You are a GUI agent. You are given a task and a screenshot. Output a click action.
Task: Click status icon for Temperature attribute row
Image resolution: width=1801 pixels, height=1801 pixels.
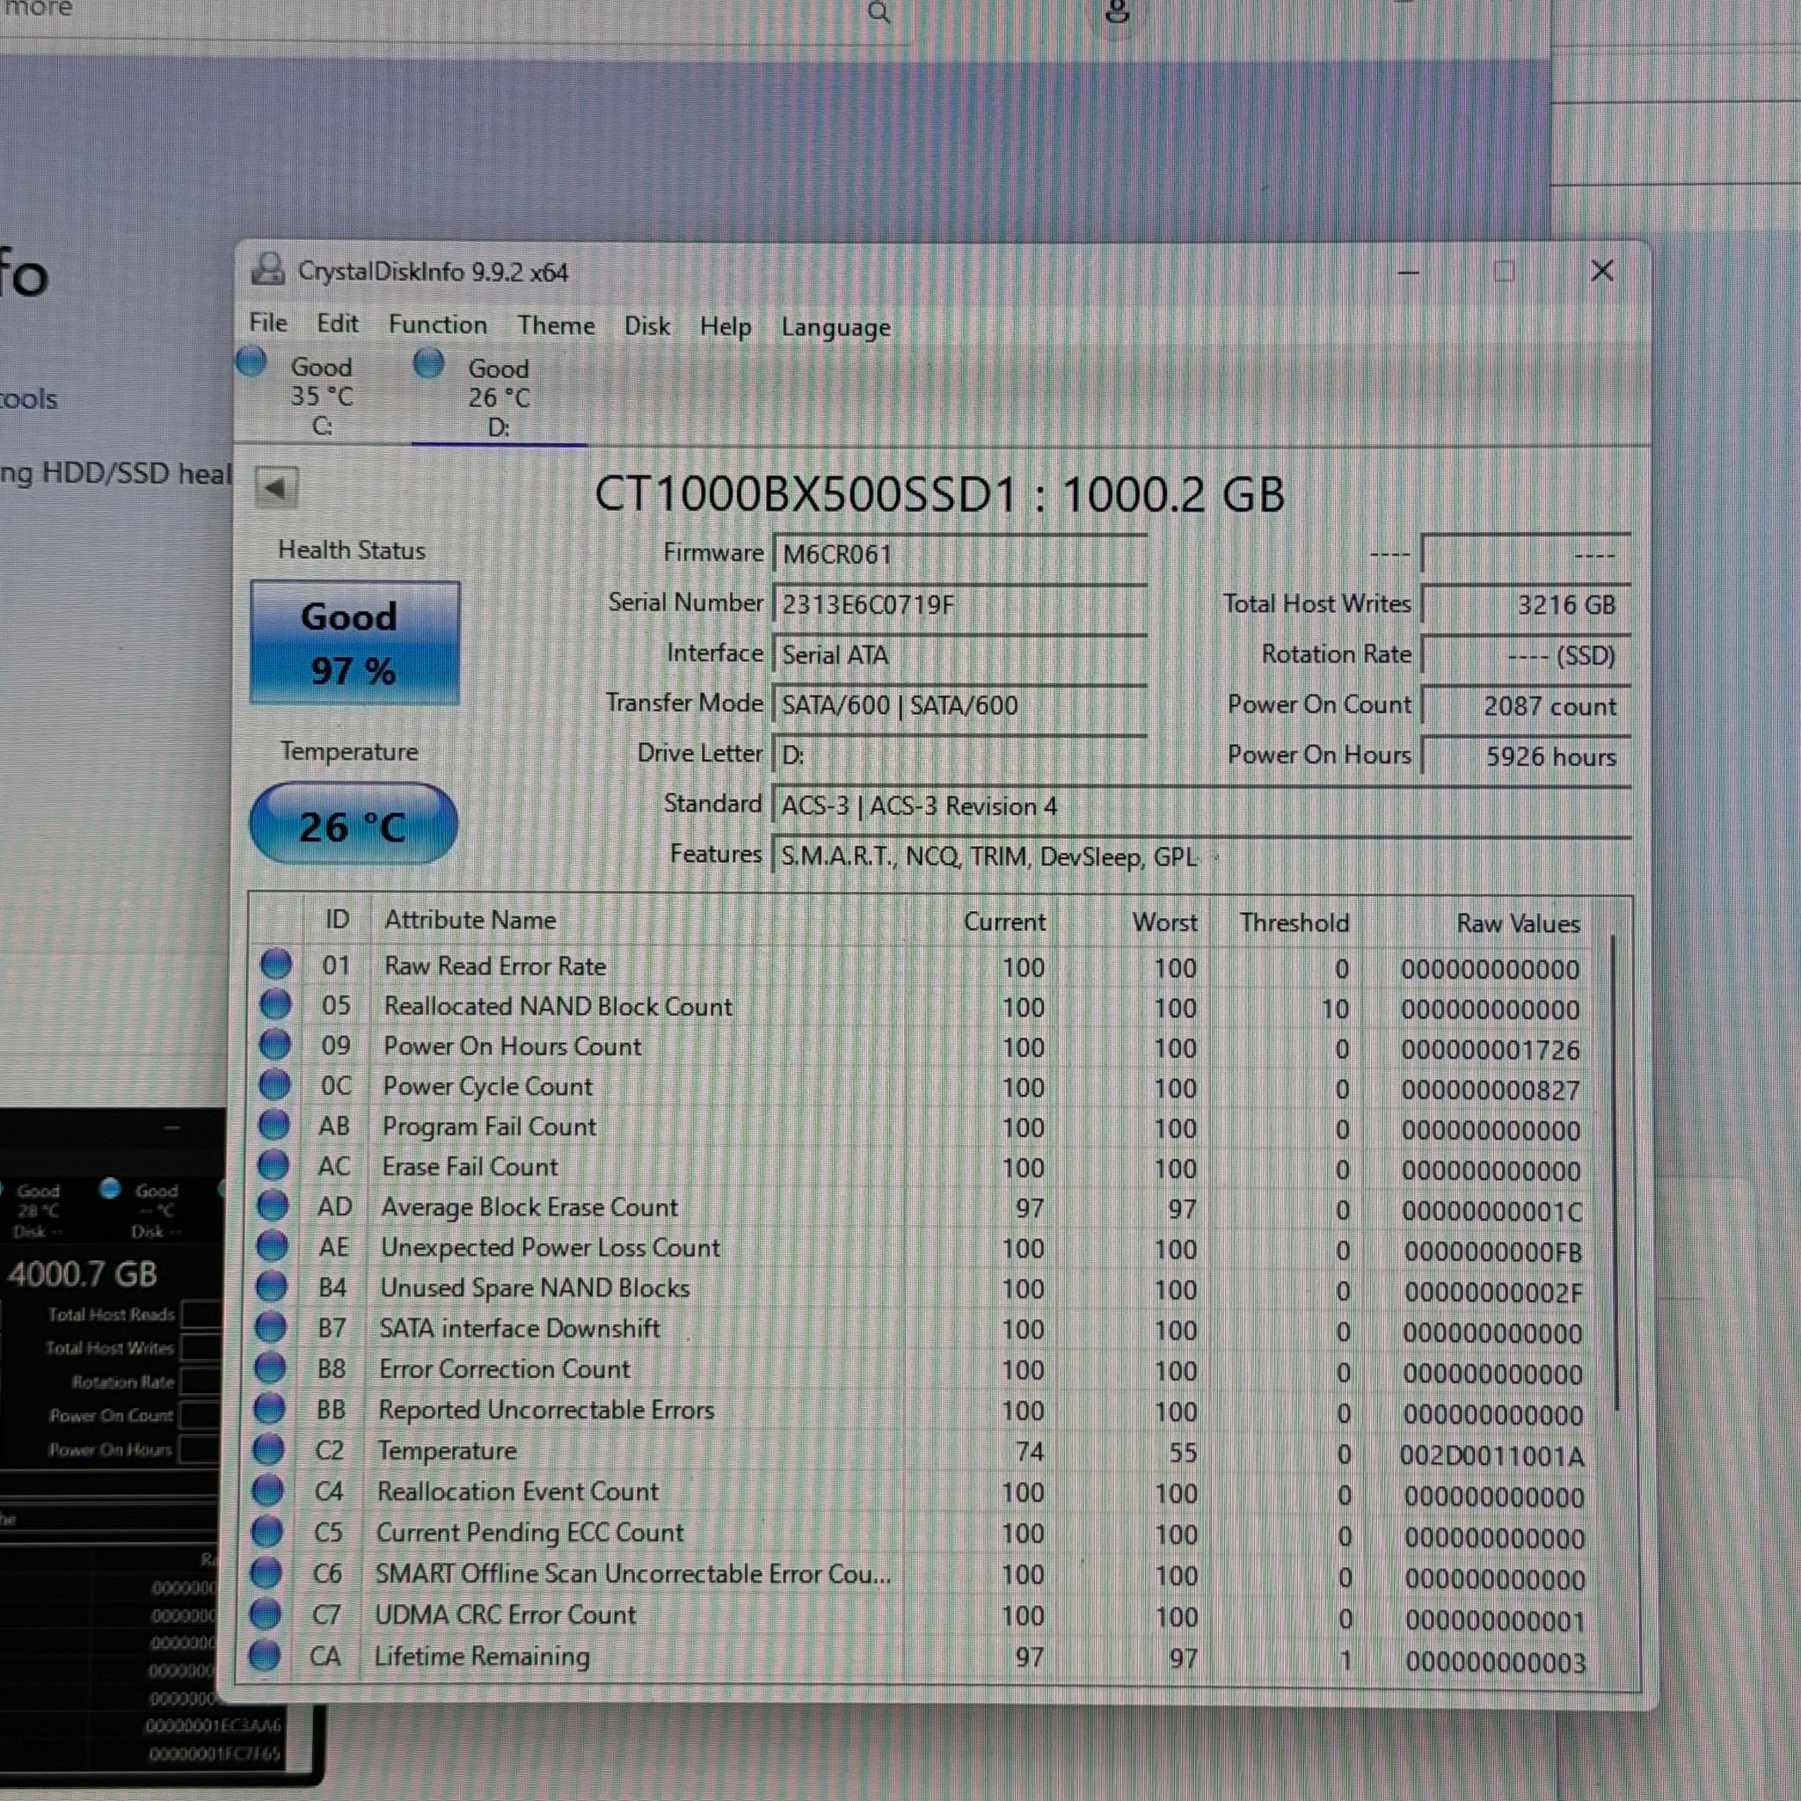coord(268,1449)
